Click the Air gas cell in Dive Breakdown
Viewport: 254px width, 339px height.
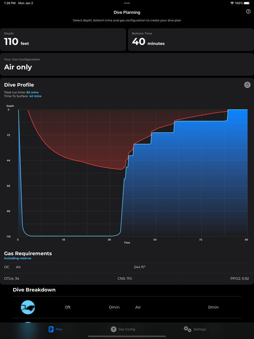(138, 307)
